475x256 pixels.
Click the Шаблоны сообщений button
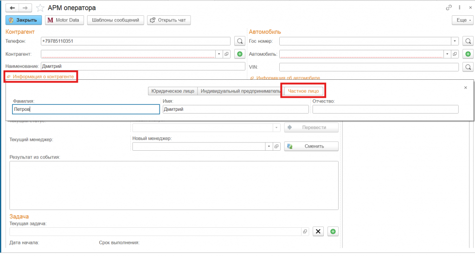click(116, 20)
